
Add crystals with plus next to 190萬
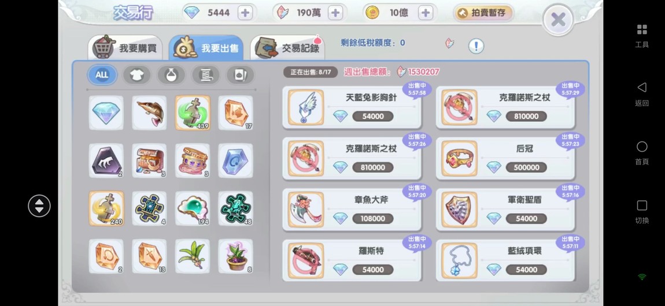pyautogui.click(x=335, y=13)
